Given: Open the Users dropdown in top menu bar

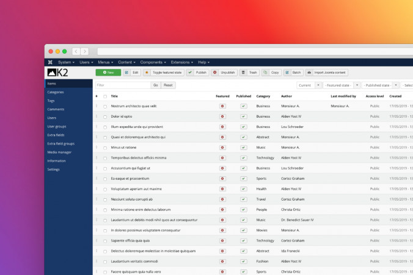Looking at the screenshot, I should pyautogui.click(x=86, y=62).
